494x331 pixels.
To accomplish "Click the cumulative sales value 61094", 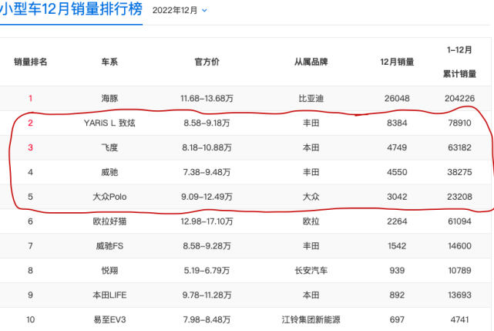I will (459, 221).
